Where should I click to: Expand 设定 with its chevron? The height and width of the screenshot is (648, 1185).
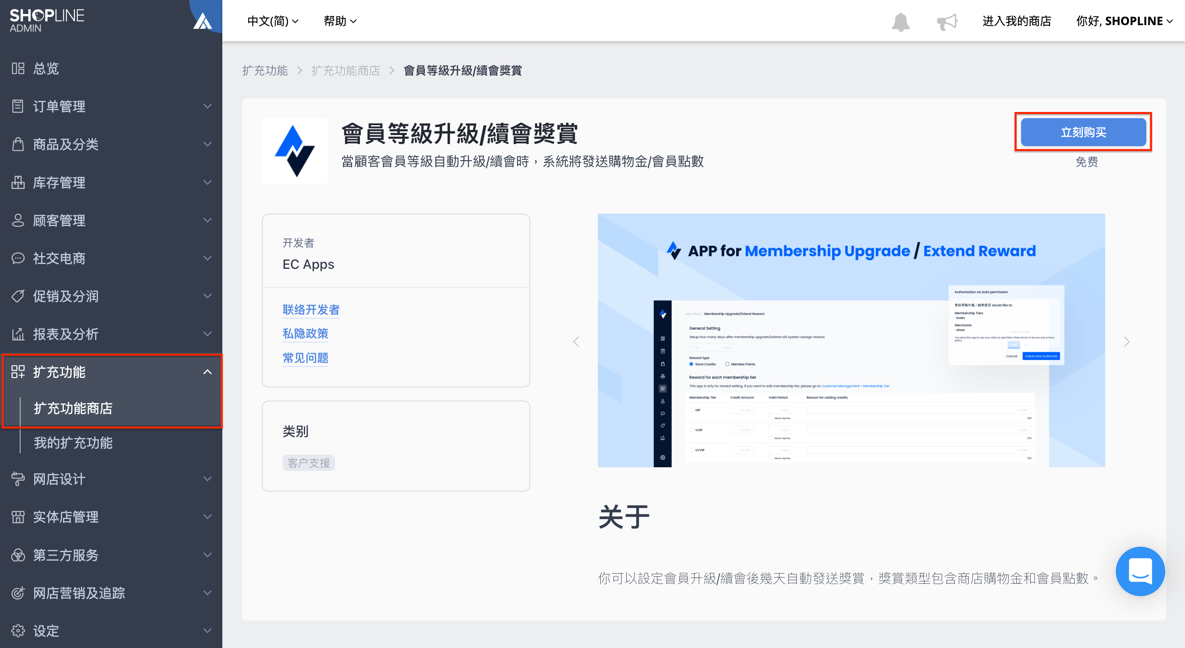[208, 631]
